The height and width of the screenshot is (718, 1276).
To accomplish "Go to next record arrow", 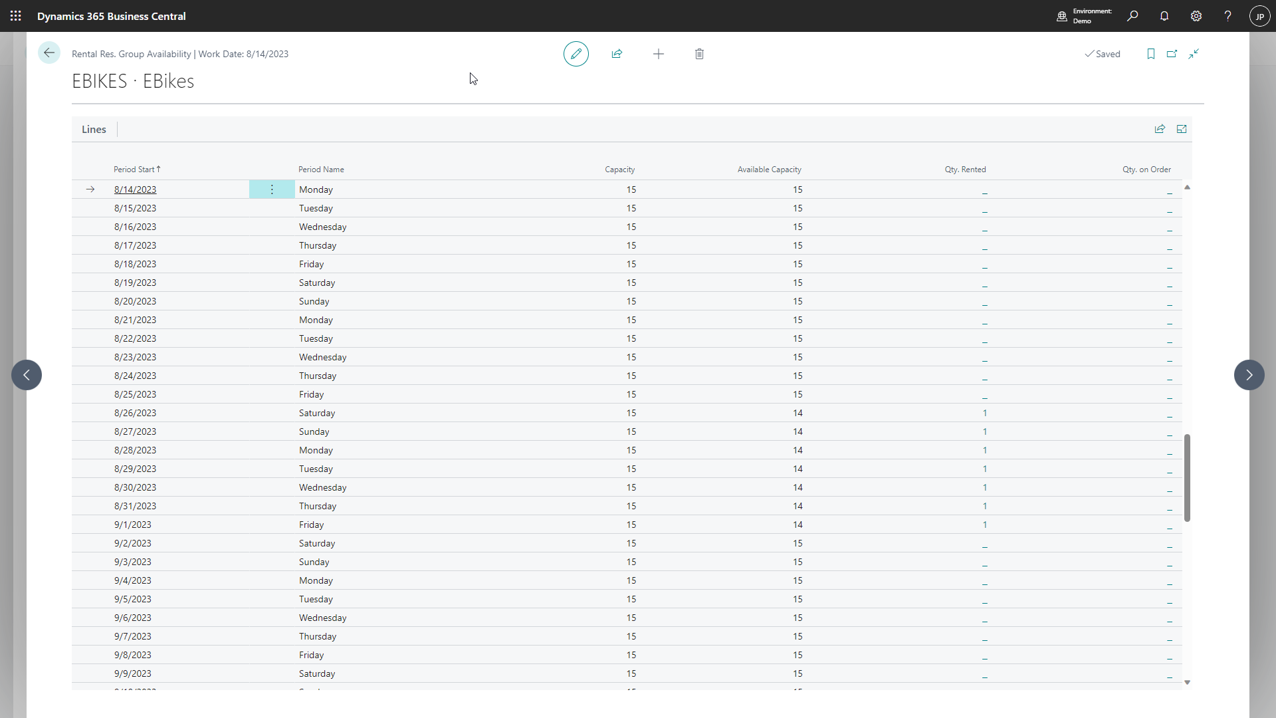I will click(x=1249, y=375).
